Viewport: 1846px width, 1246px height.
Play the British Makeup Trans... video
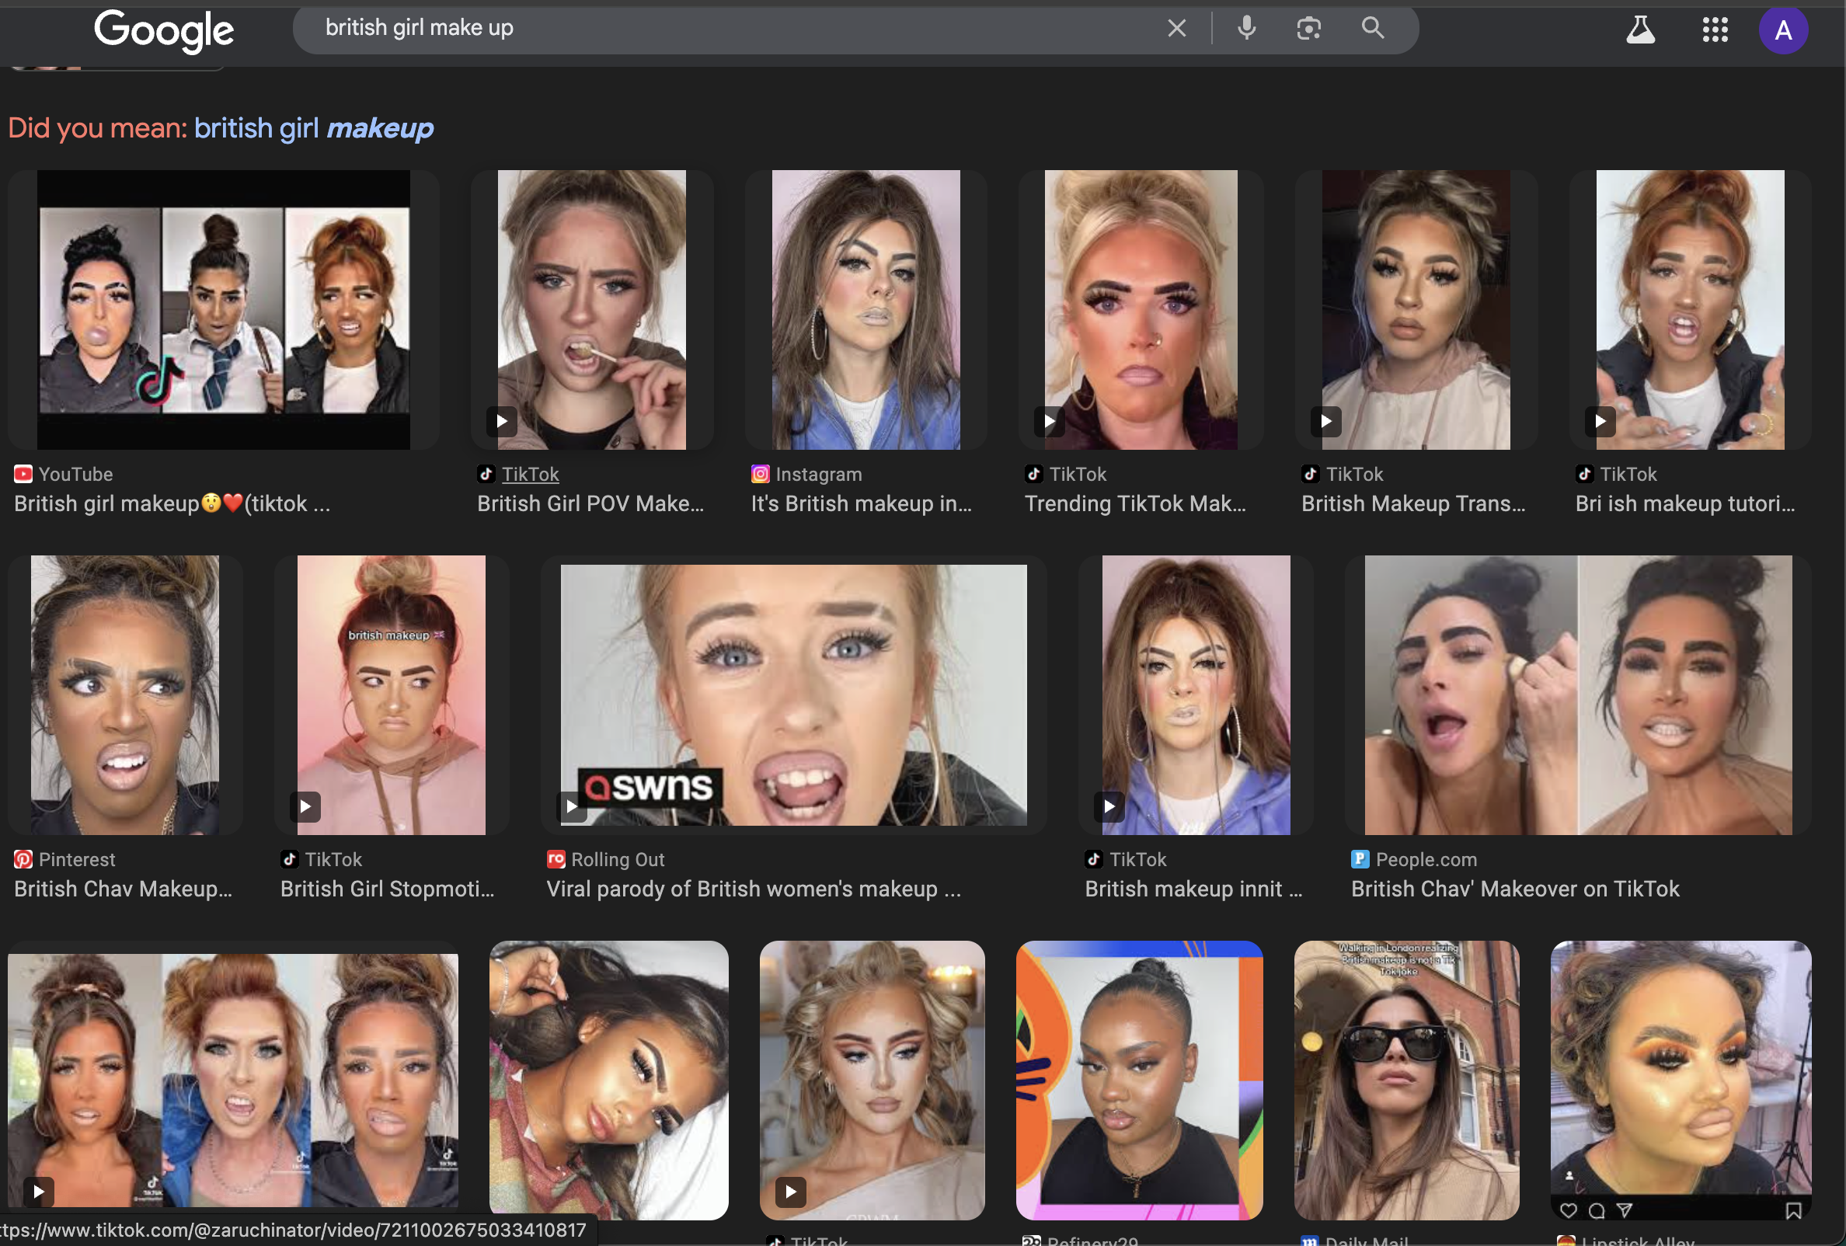[x=1416, y=310]
